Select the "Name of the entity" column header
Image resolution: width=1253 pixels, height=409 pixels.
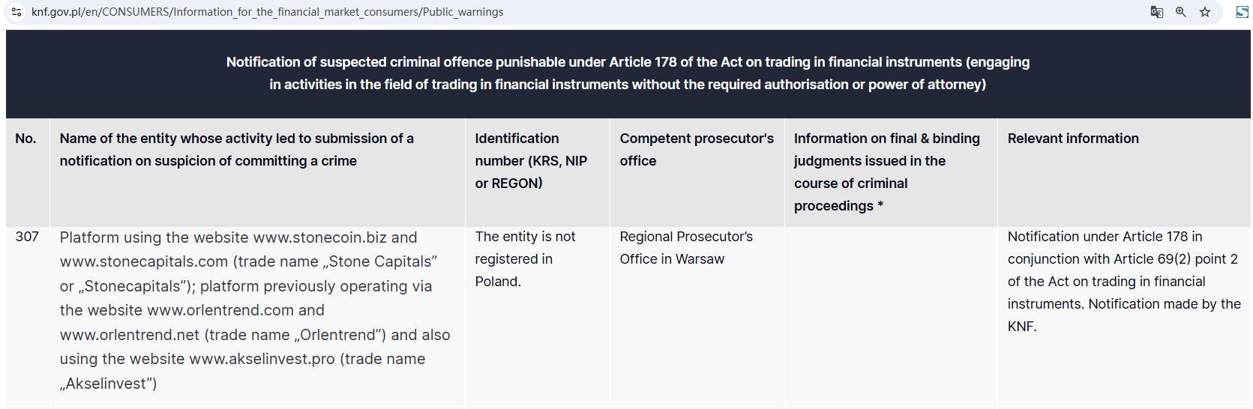pyautogui.click(x=236, y=150)
